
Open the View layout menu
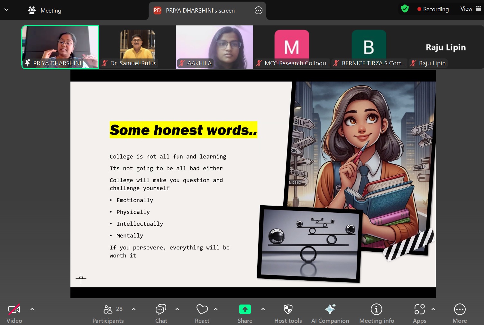click(470, 9)
